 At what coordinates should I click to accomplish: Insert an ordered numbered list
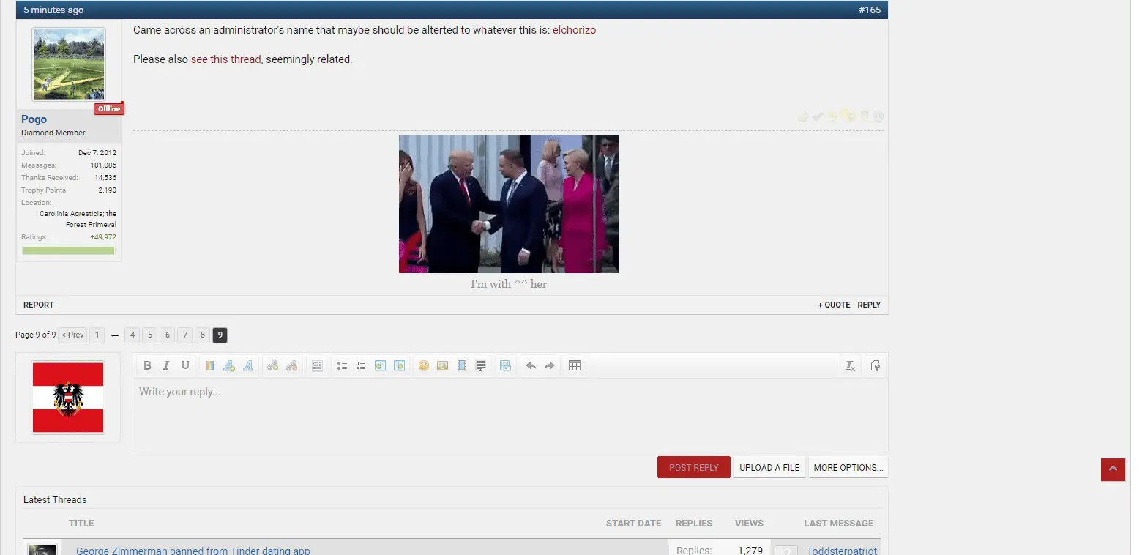click(x=361, y=366)
